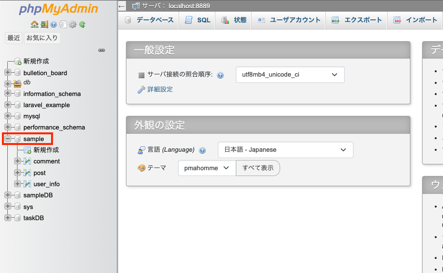
Task: Click the logout door icon
Action: pyautogui.click(x=44, y=25)
